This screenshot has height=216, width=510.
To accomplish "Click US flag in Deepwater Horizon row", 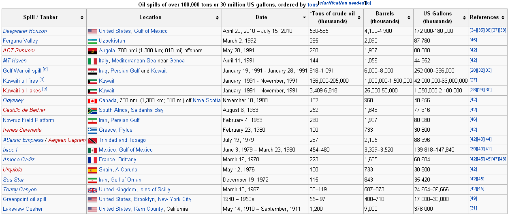I will pyautogui.click(x=92, y=31).
